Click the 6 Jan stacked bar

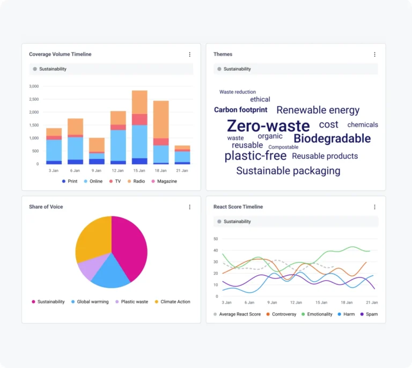click(x=76, y=141)
